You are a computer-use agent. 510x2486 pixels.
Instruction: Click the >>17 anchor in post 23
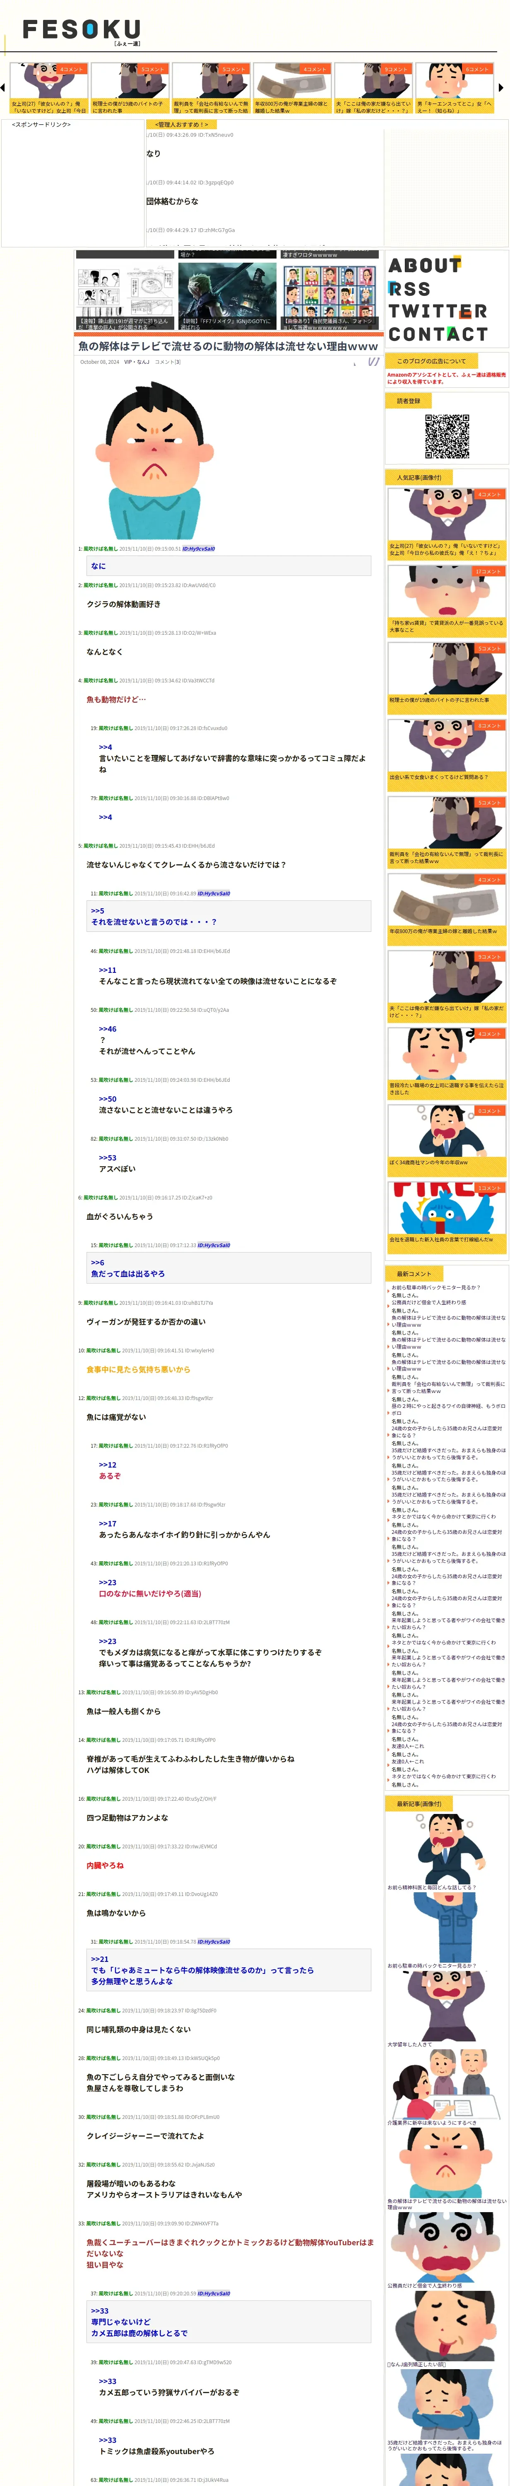pyautogui.click(x=107, y=1523)
